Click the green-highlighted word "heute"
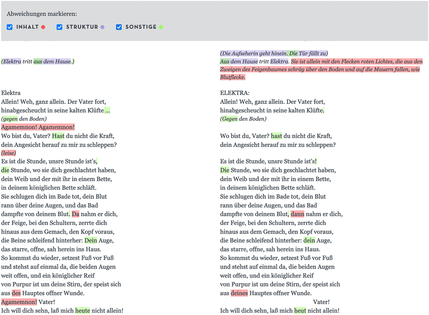Viewport: 429px width, 315px height. pyautogui.click(x=82, y=310)
